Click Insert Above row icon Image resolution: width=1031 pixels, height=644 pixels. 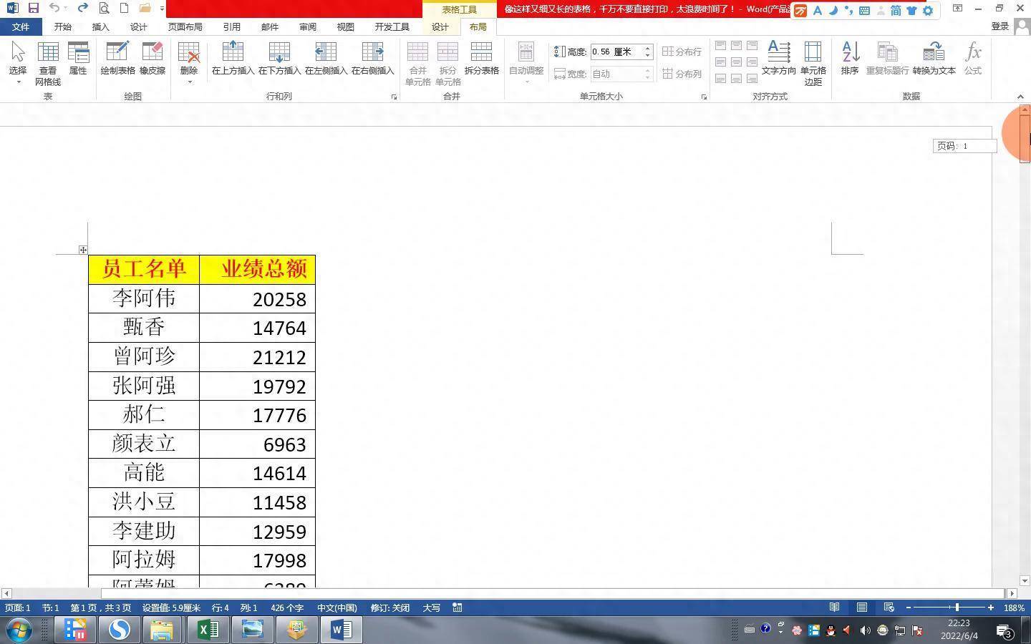(233, 57)
